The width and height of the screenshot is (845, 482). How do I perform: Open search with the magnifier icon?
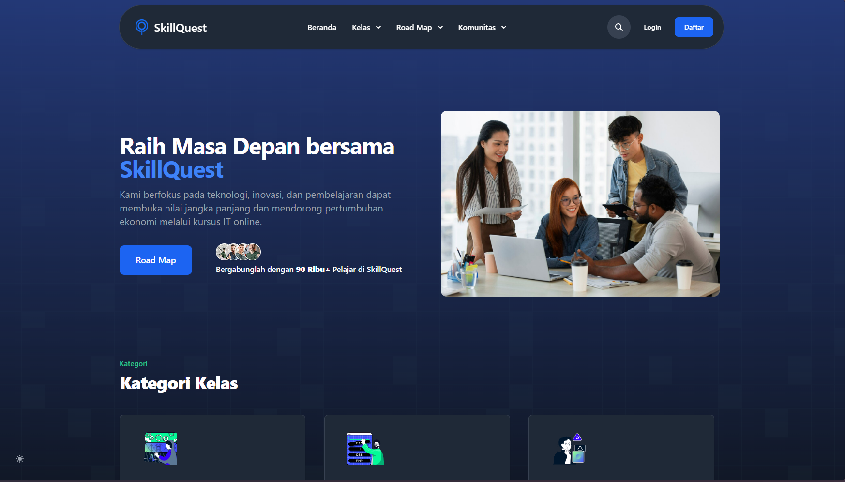(x=619, y=27)
